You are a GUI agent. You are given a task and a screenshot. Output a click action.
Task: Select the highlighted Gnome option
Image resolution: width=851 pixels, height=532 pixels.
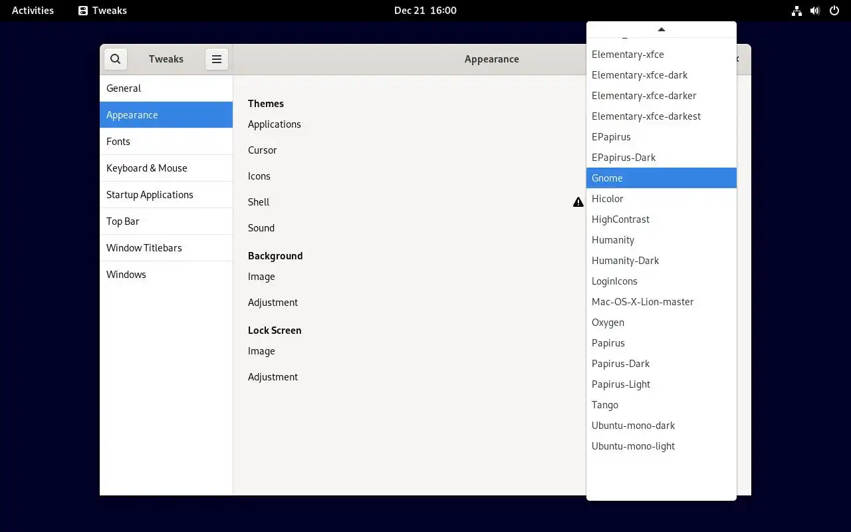tap(662, 178)
